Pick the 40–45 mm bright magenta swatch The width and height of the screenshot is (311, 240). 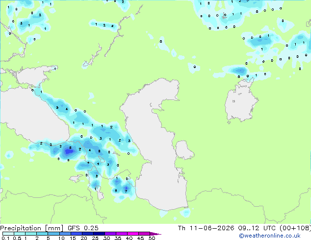point(133,234)
